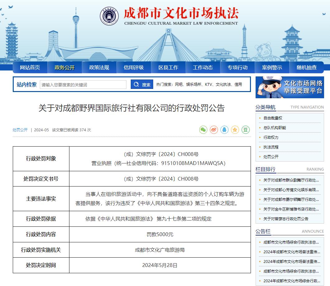
Task: Share article via QQ penguin icon
Action: point(224,130)
